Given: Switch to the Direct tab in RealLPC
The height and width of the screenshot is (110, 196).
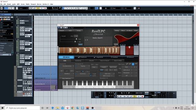Looking at the screenshot, I should 130,57.
